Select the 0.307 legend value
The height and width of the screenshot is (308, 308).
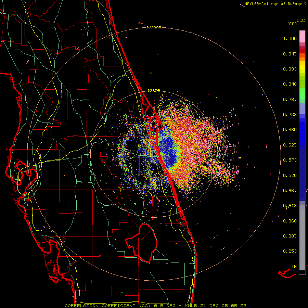[x=290, y=236]
